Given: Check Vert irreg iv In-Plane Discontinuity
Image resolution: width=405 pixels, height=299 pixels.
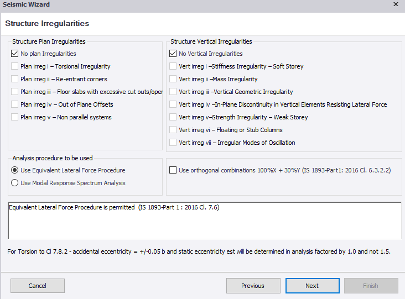Looking at the screenshot, I should pos(173,104).
